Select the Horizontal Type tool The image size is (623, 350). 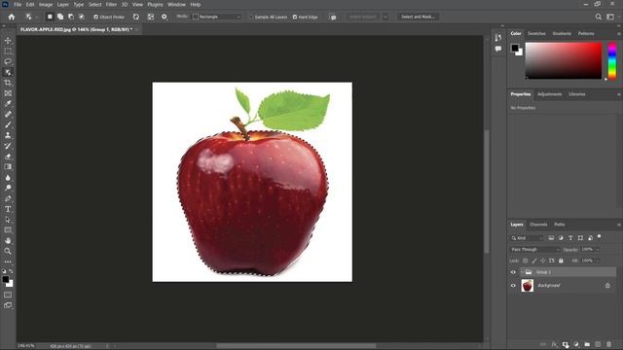pos(8,209)
